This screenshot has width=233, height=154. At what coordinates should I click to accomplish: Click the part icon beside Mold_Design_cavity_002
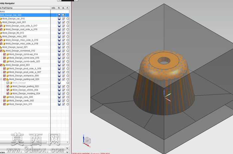tap(7, 101)
